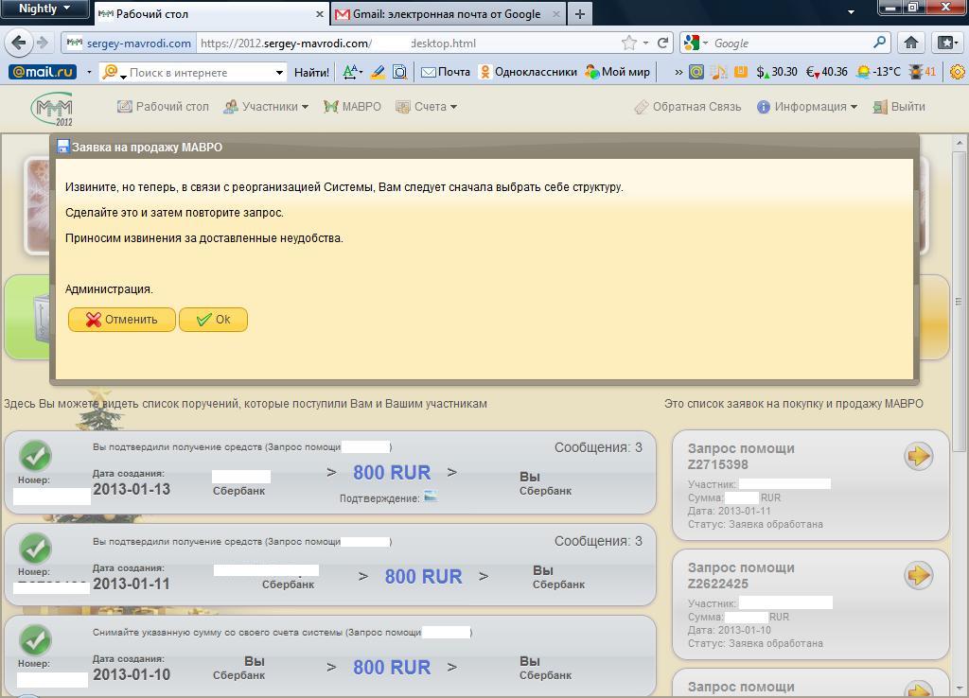Screen dimensions: 969x698
Task: Click the address bar URL field
Action: [408, 43]
